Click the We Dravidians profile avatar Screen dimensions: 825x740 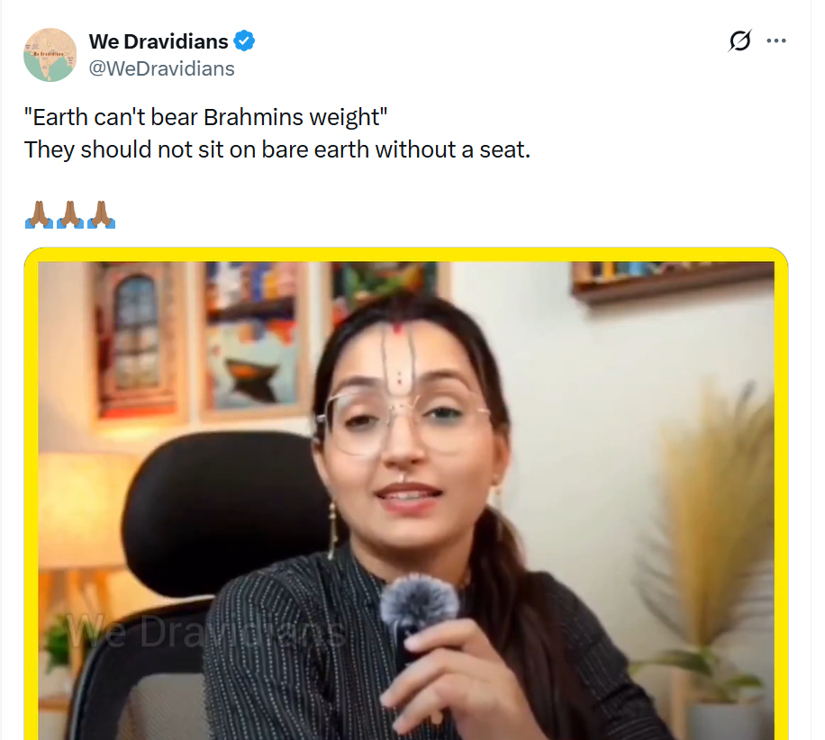(50, 55)
